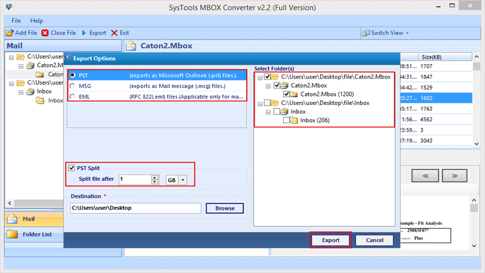Image resolution: width=485 pixels, height=273 pixels.
Task: Increase the split size with up spinner
Action: (x=155, y=177)
